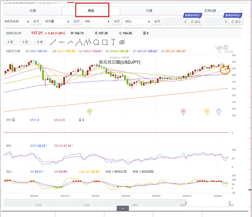252x217 pixels.
Task: Click the J(3K-2D) 46.55 readout
Action: [90, 172]
